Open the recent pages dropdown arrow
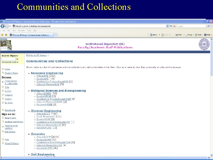Viewport: 213px width, 160px height. click(10, 26)
